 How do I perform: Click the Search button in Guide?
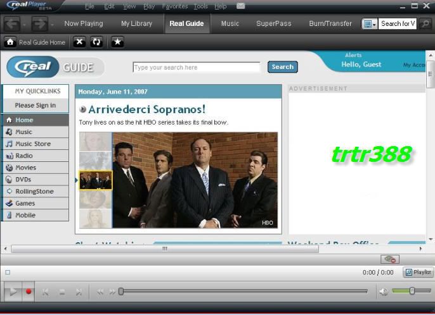[x=282, y=67]
